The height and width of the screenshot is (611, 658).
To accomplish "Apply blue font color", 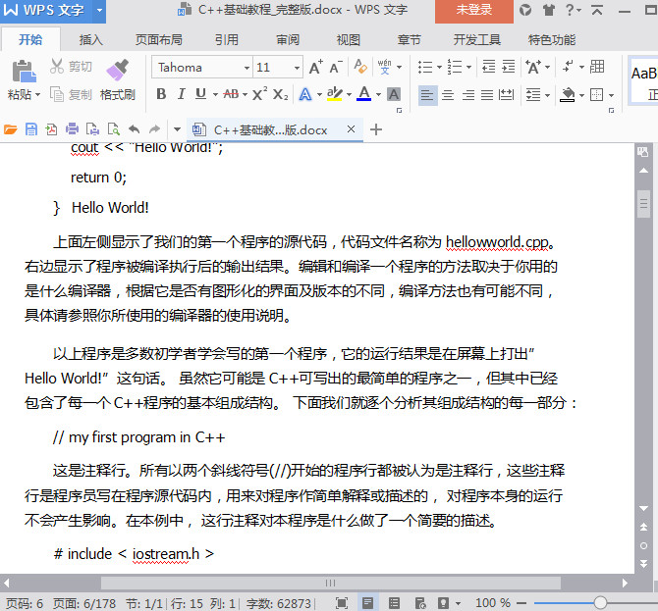I will click(x=363, y=94).
